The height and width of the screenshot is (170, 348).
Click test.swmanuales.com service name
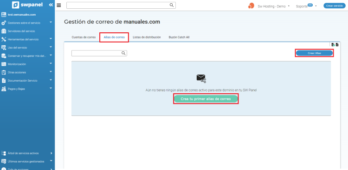(x=22, y=15)
